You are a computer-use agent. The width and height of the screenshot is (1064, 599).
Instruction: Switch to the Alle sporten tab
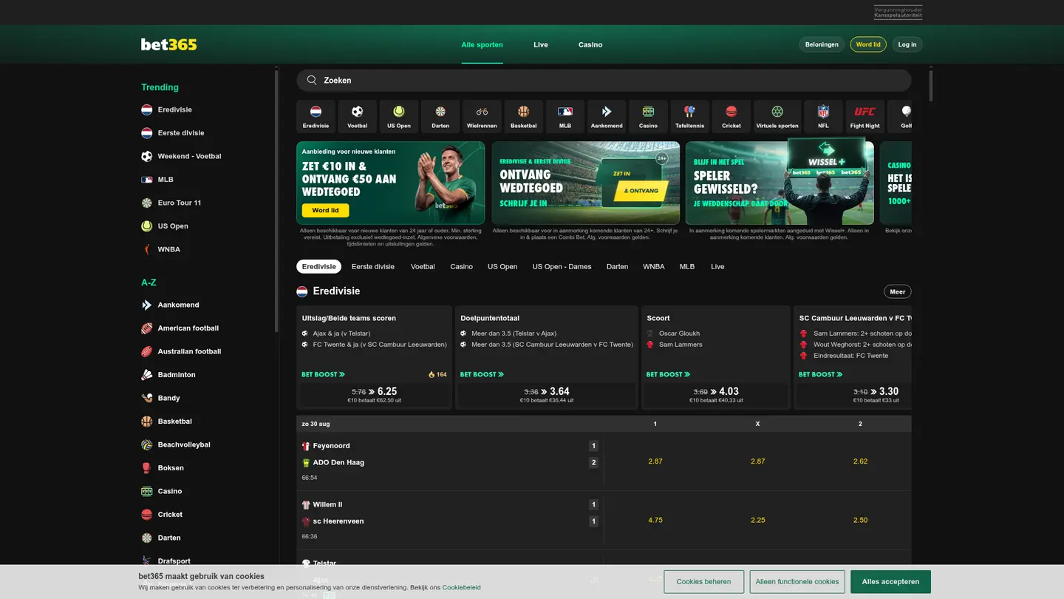[482, 44]
